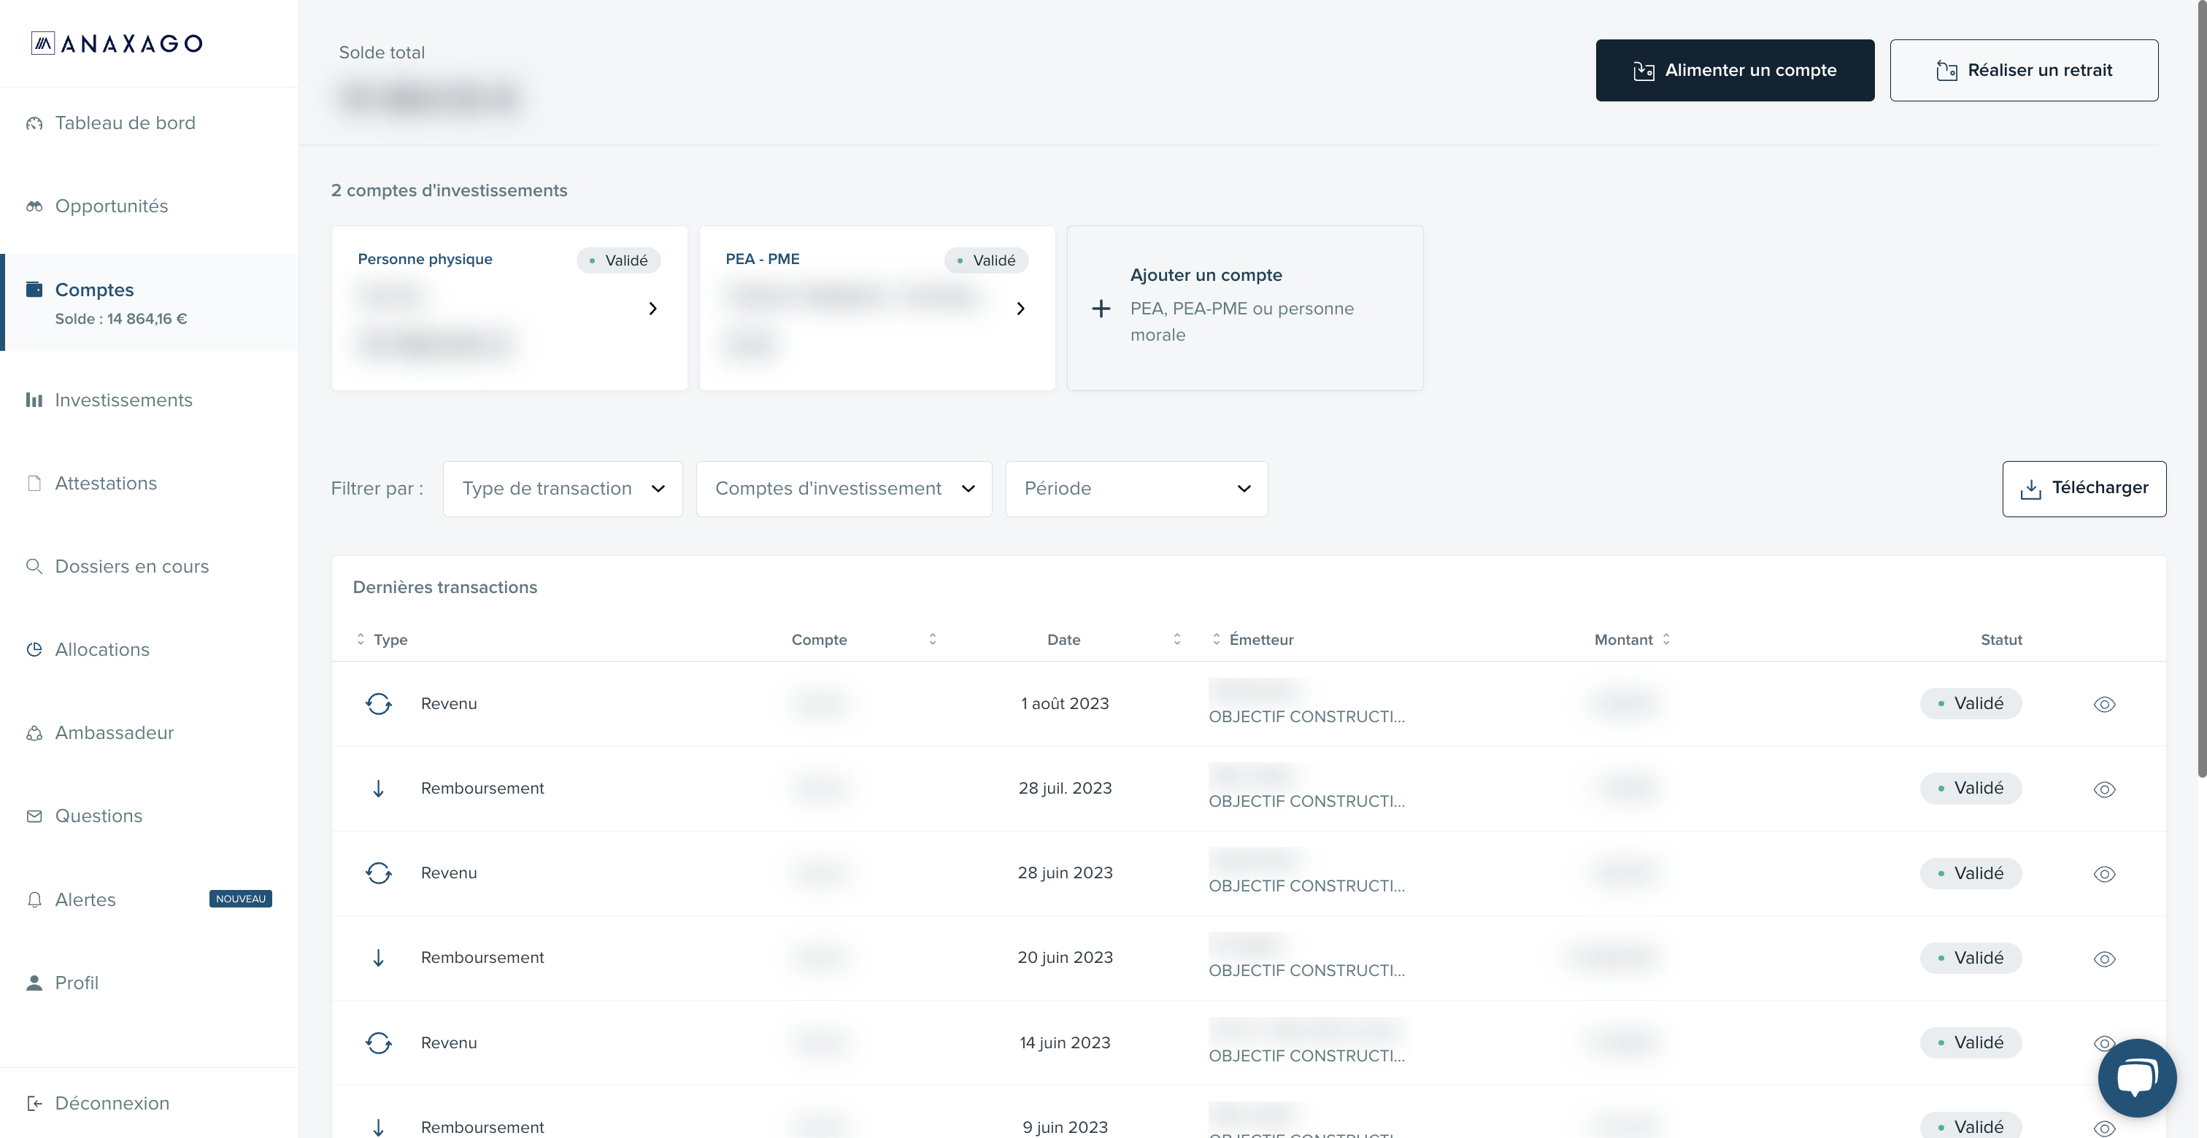View details of 28 juil. 2023 transaction
The image size is (2207, 1138).
(x=2104, y=789)
